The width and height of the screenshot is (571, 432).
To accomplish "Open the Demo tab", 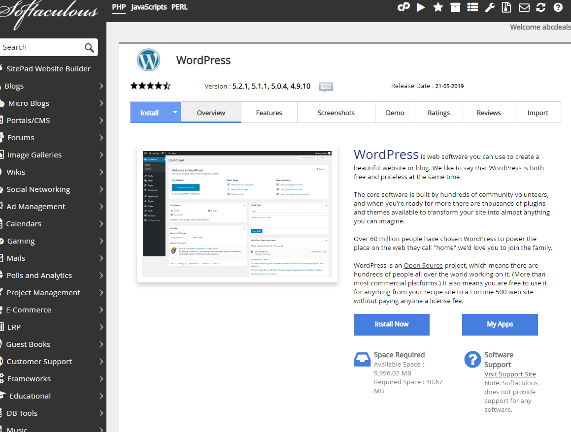I will point(395,113).
